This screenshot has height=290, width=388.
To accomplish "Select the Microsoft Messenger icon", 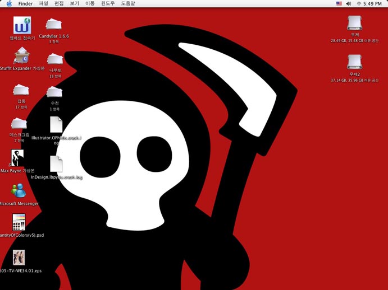I will click(x=19, y=191).
